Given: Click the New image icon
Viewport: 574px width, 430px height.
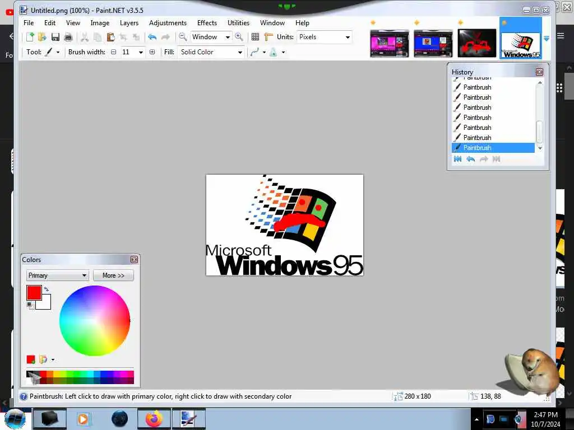Looking at the screenshot, I should [x=30, y=36].
